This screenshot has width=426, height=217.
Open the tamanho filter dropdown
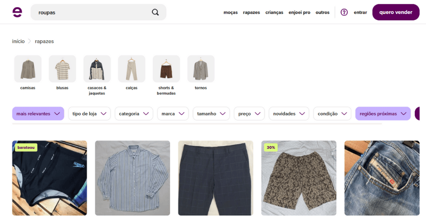click(211, 113)
